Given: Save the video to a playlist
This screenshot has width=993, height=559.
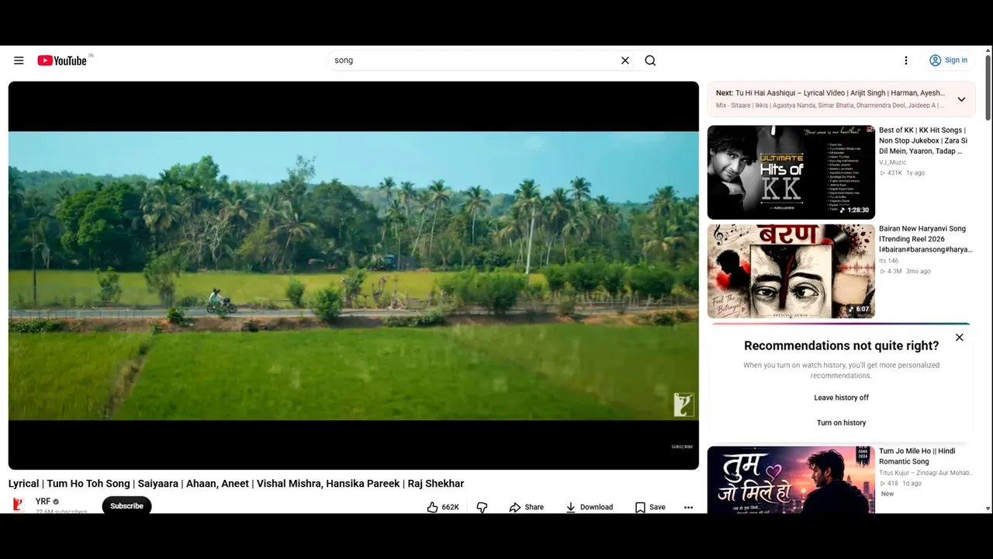Looking at the screenshot, I should [650, 507].
